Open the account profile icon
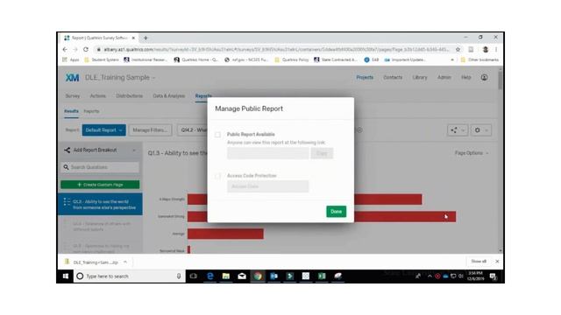 coord(484,78)
